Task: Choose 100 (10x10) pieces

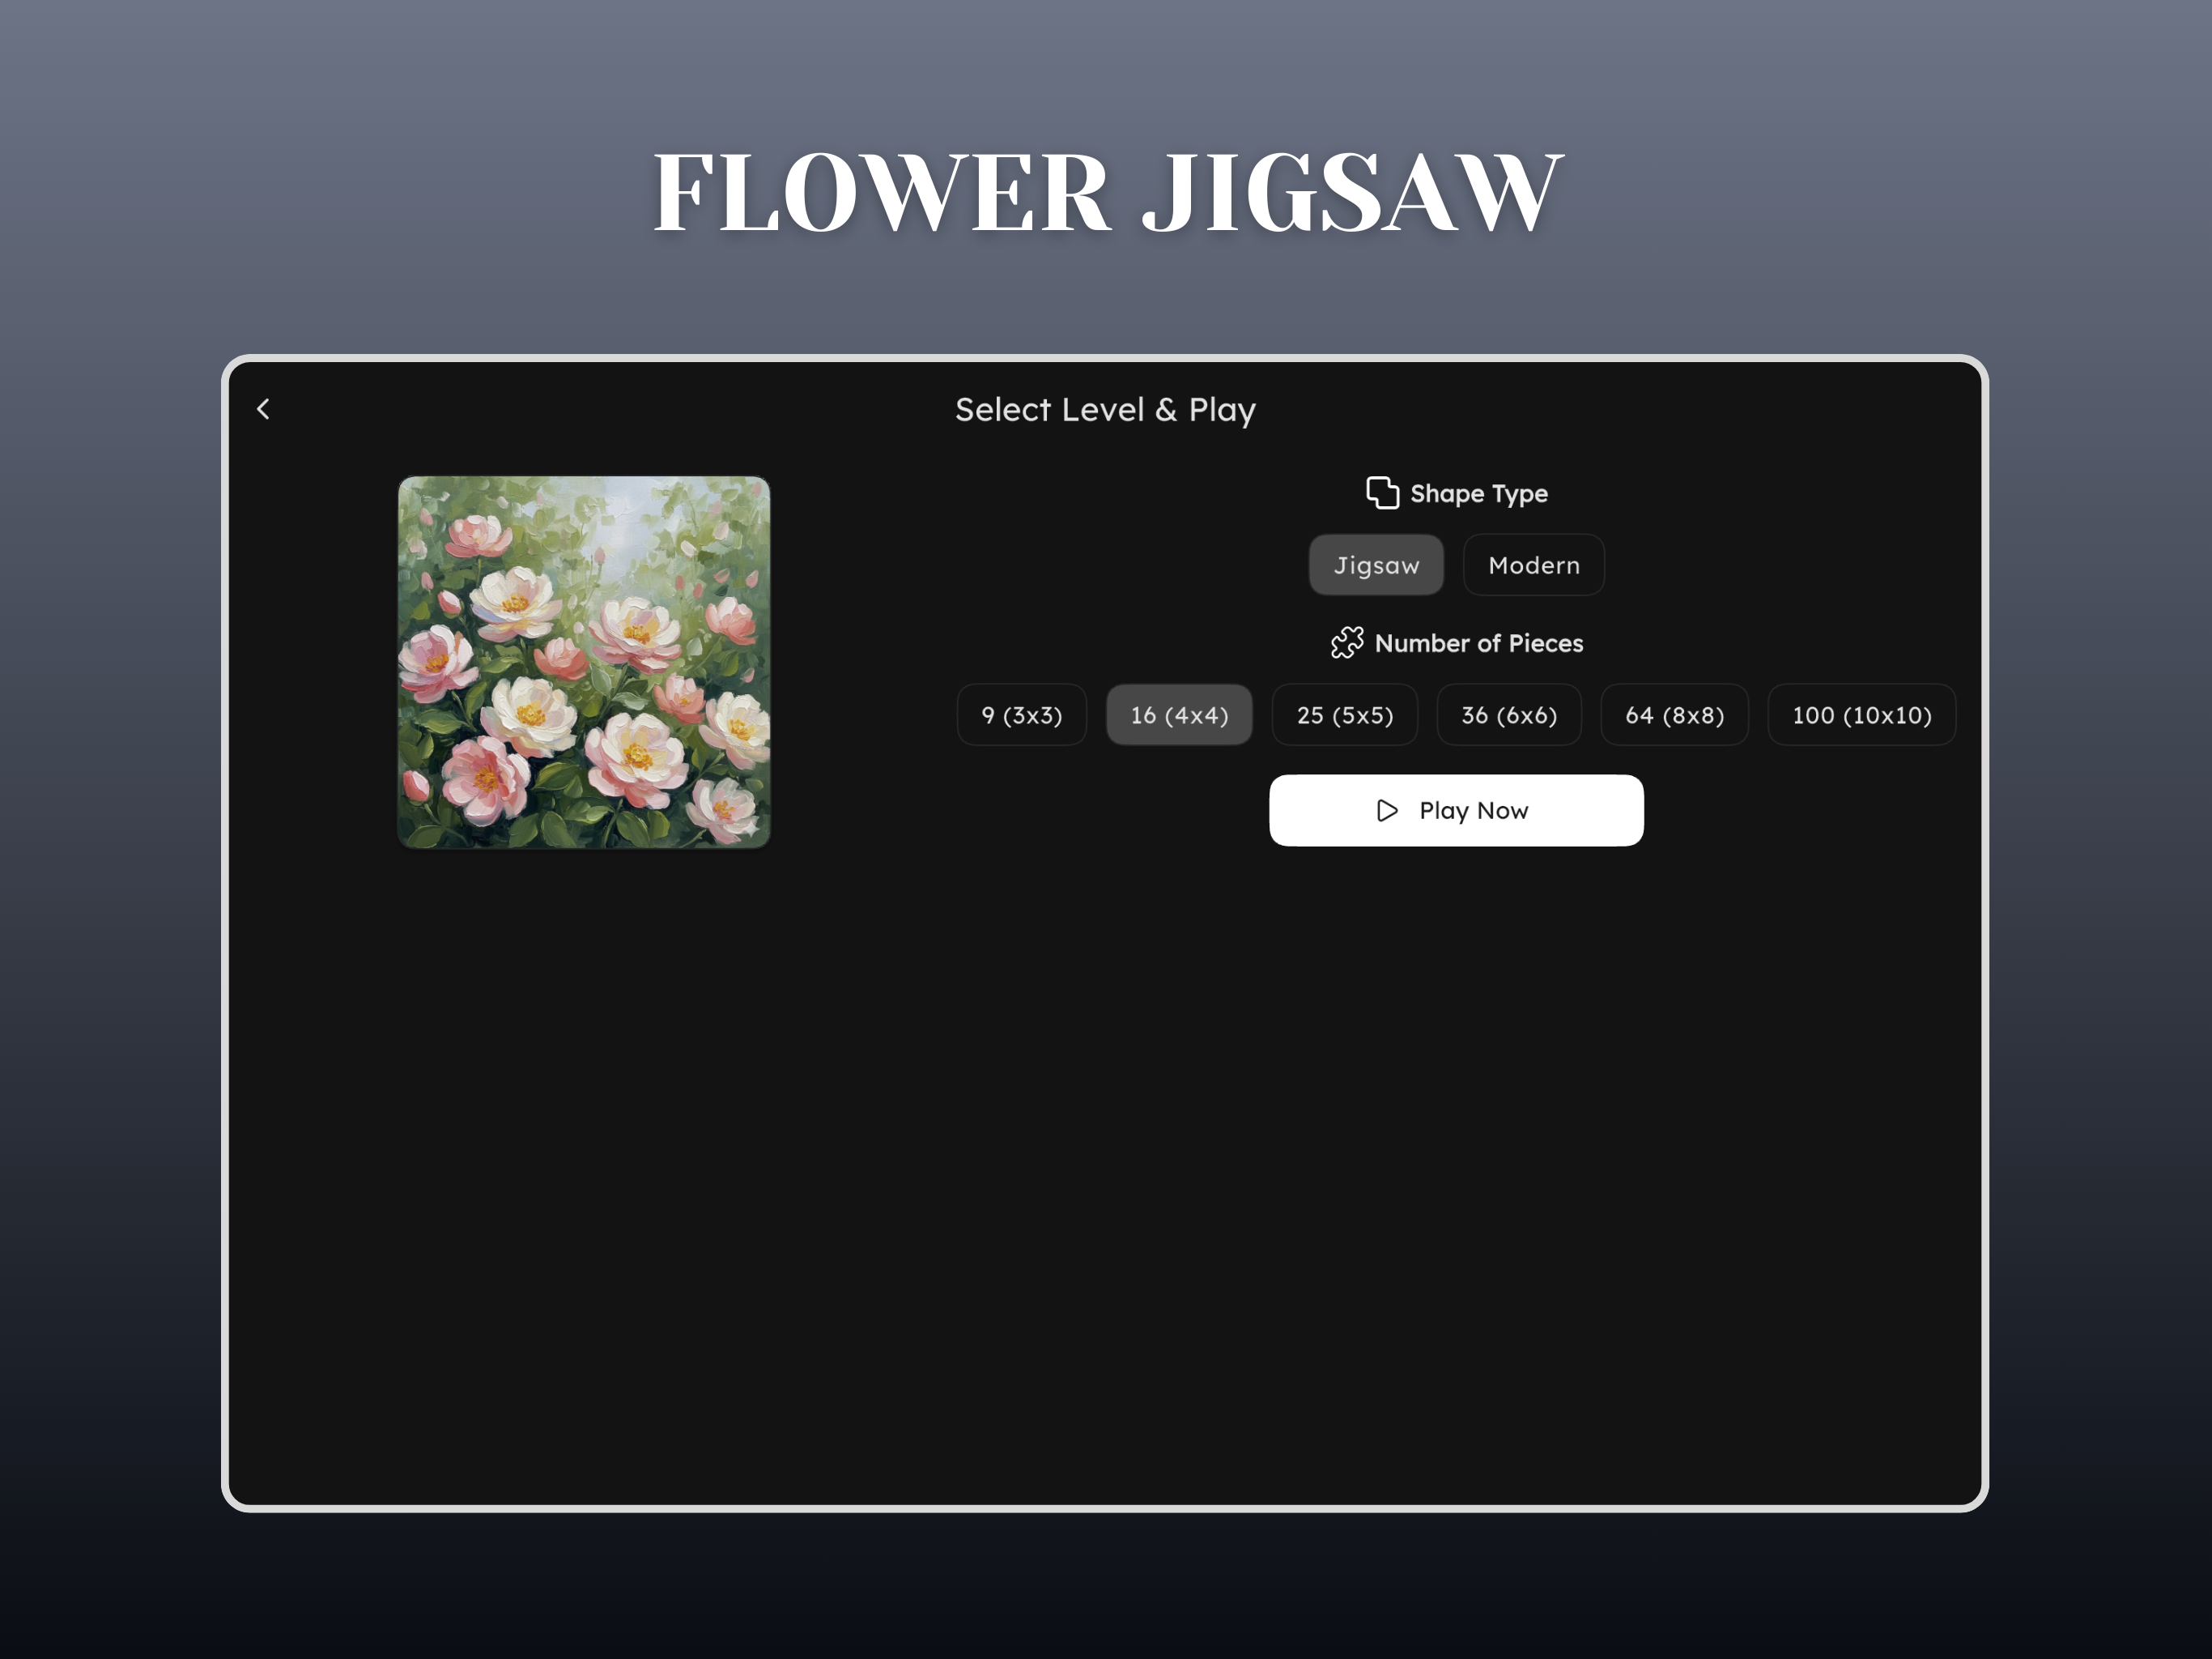Action: [x=1861, y=714]
